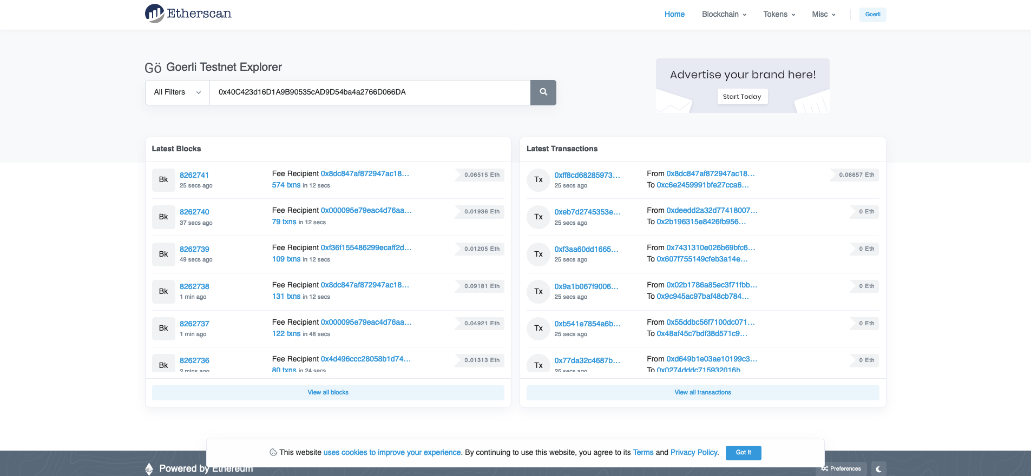Image resolution: width=1031 pixels, height=476 pixels.
Task: Click View all transactions
Action: [702, 393]
